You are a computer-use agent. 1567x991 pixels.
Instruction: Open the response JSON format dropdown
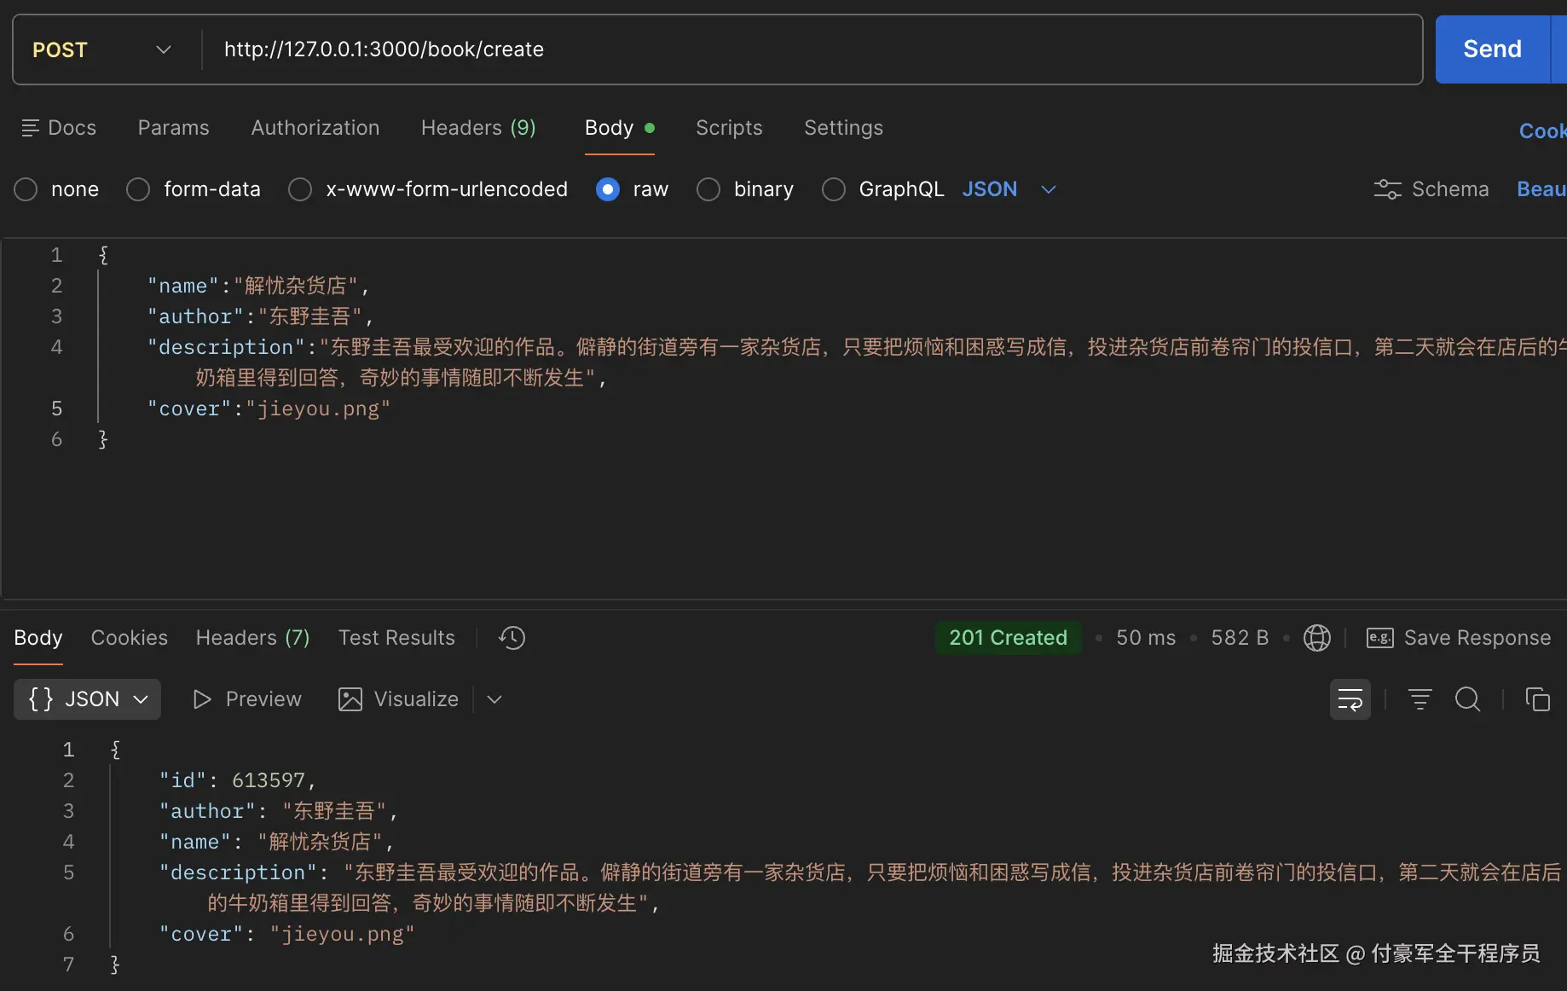click(x=88, y=699)
